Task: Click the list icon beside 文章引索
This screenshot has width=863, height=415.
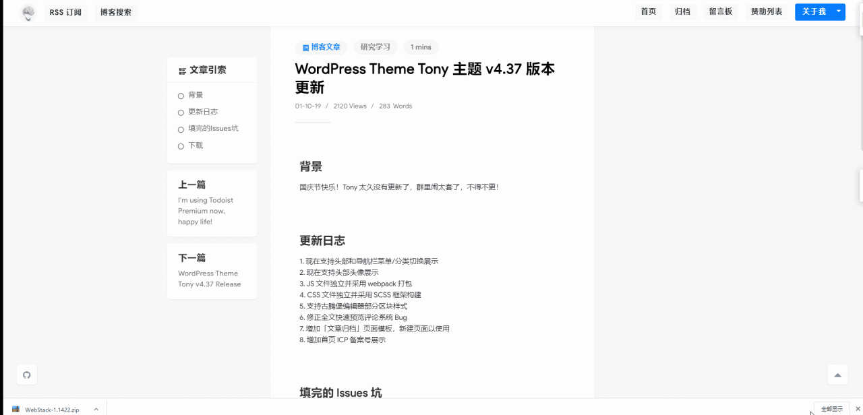Action: coord(181,69)
